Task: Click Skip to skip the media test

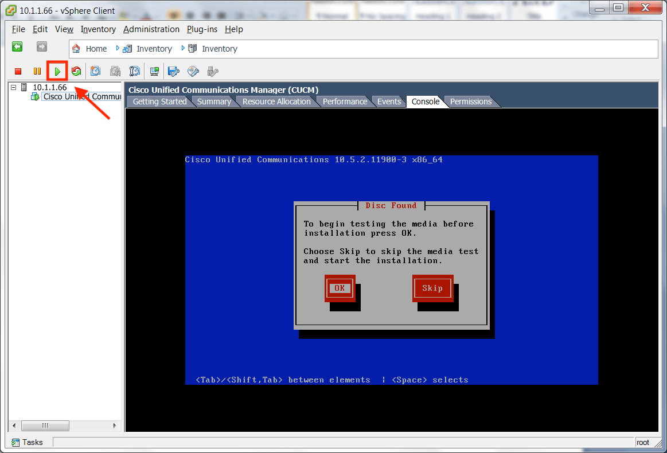Action: [432, 288]
